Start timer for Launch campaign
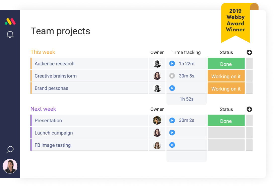The width and height of the screenshot is (276, 188). 172,133
